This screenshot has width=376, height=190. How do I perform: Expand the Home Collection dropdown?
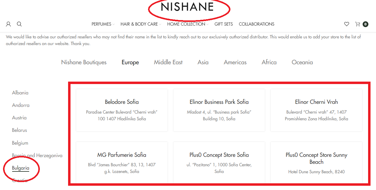[x=188, y=24]
